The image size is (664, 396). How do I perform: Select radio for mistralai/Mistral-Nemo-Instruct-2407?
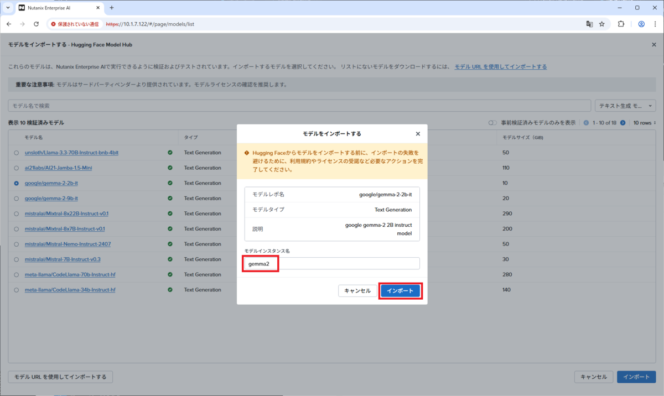pyautogui.click(x=16, y=244)
